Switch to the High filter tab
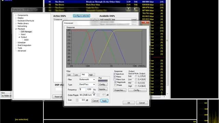219x123 pixels. pos(91,75)
